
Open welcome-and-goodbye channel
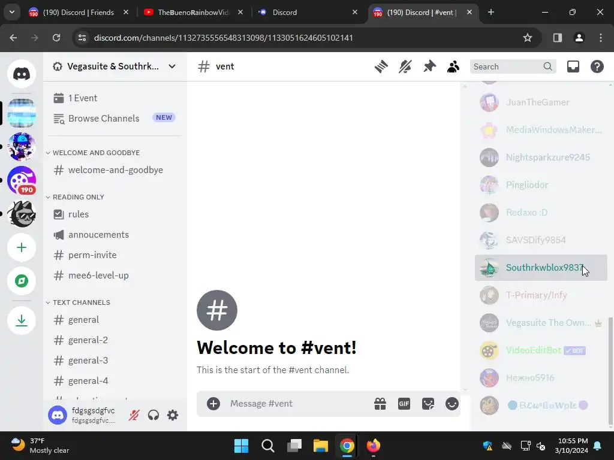point(115,170)
